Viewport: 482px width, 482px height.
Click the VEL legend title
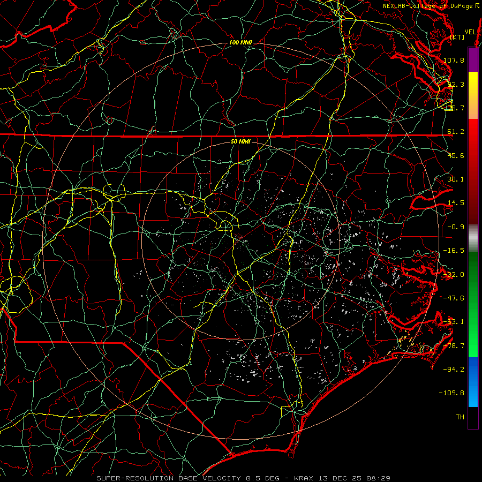tap(470, 32)
